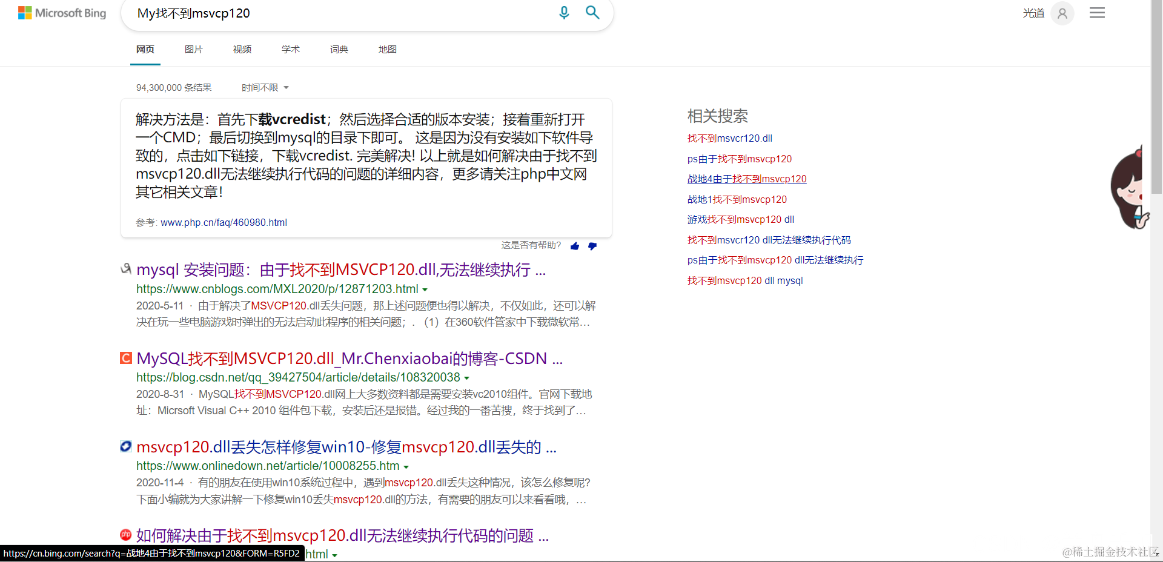The width and height of the screenshot is (1163, 562).
Task: Expand the dropdown arrow next to the cnblogs URL
Action: 425,289
